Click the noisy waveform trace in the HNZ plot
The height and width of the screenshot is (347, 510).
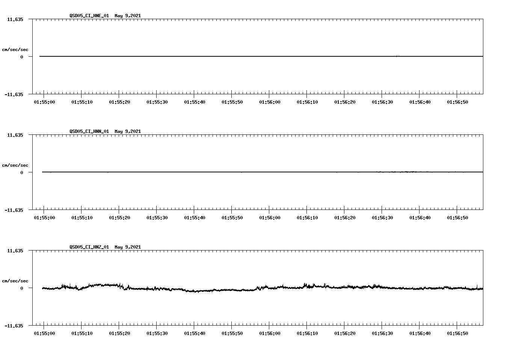225,289
